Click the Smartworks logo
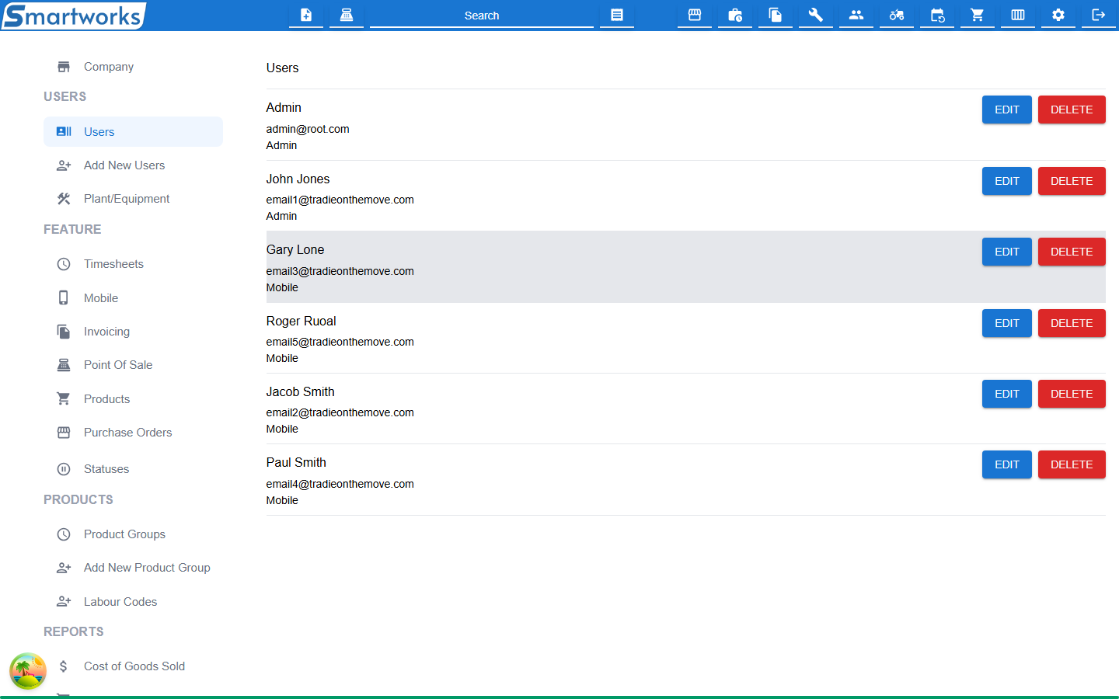This screenshot has height=699, width=1119. pyautogui.click(x=74, y=16)
